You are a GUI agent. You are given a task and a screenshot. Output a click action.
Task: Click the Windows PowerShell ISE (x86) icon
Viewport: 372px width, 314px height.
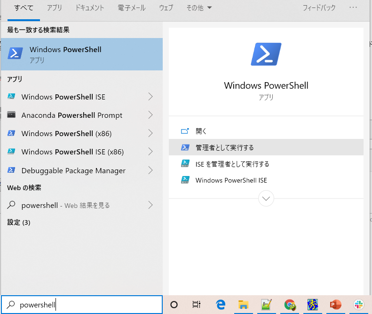coord(11,151)
